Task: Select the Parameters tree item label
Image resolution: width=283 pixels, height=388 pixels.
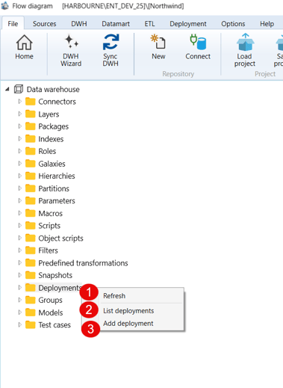Action: click(57, 201)
